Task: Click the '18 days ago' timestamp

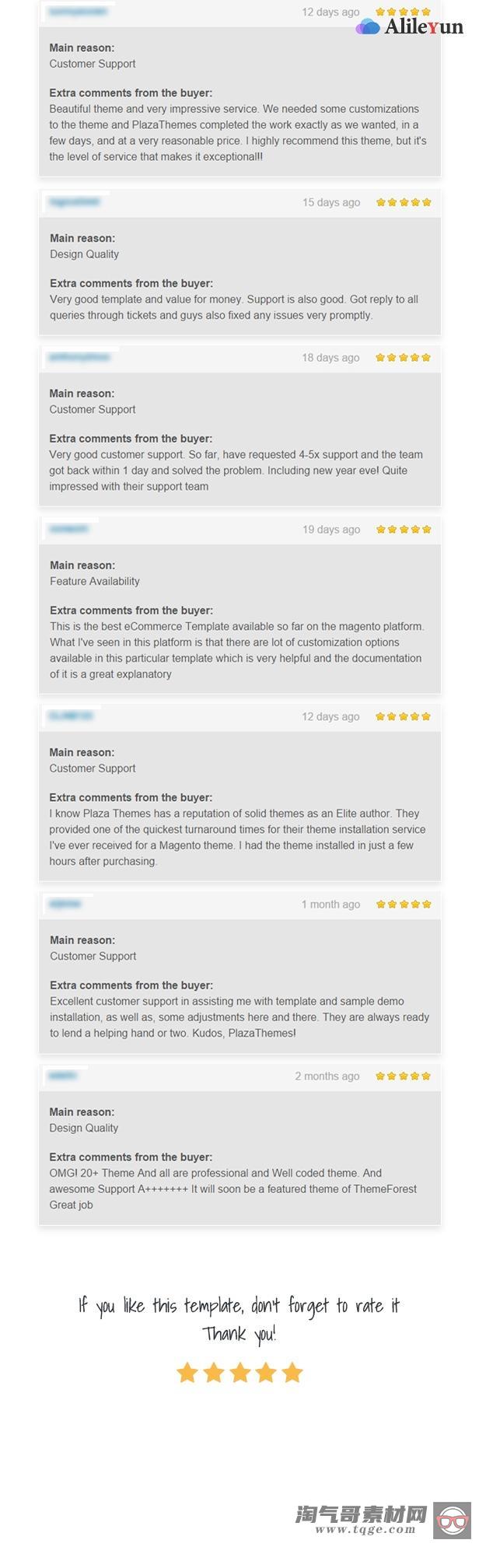Action: click(x=330, y=358)
